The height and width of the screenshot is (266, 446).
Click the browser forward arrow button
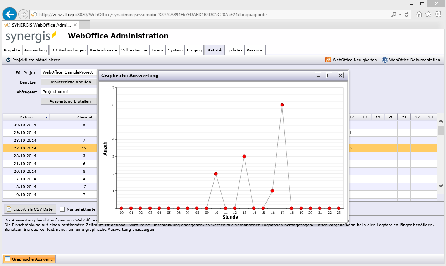(23, 14)
